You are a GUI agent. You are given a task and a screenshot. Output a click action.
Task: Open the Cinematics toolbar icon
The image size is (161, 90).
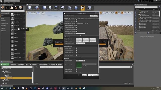[69, 8]
